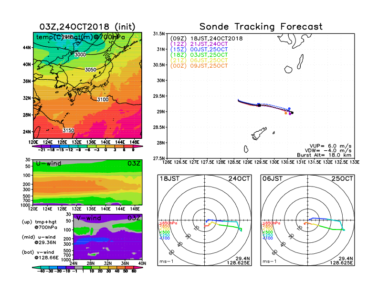The image size is (378, 292).
Task: Click the blue landing dot on the track
Action: pos(289,109)
